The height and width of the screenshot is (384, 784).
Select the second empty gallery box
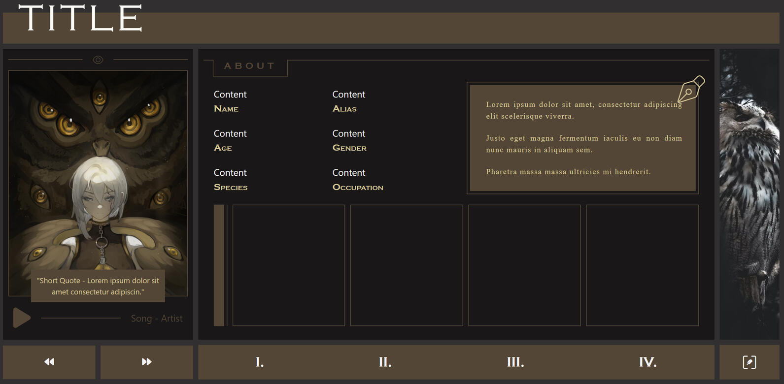click(x=407, y=265)
